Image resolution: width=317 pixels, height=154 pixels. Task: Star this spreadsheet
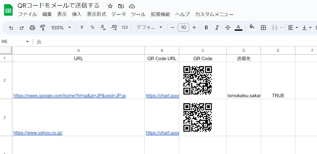coord(110,6)
